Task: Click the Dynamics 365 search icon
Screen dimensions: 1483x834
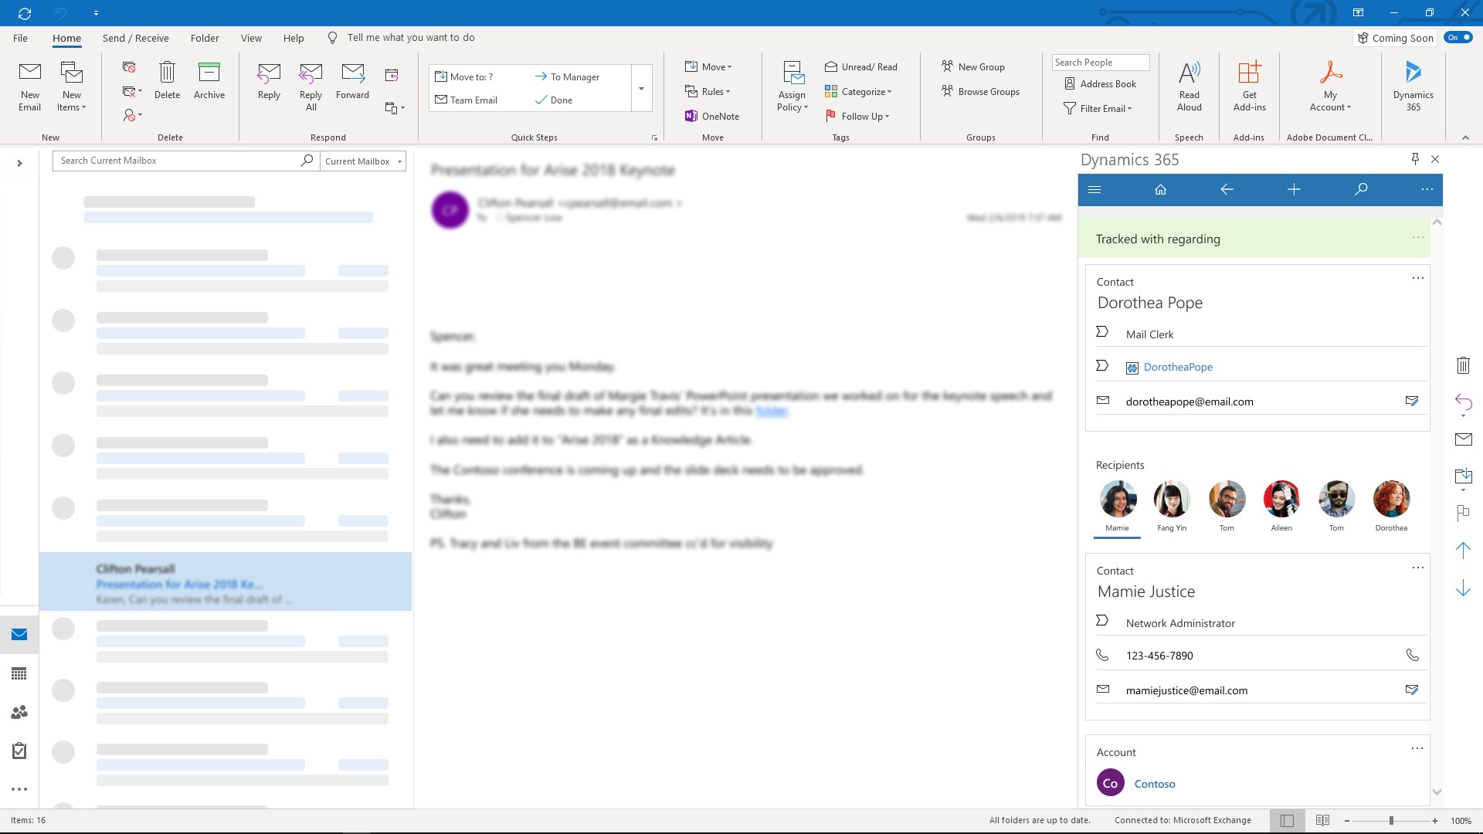Action: [x=1362, y=189]
